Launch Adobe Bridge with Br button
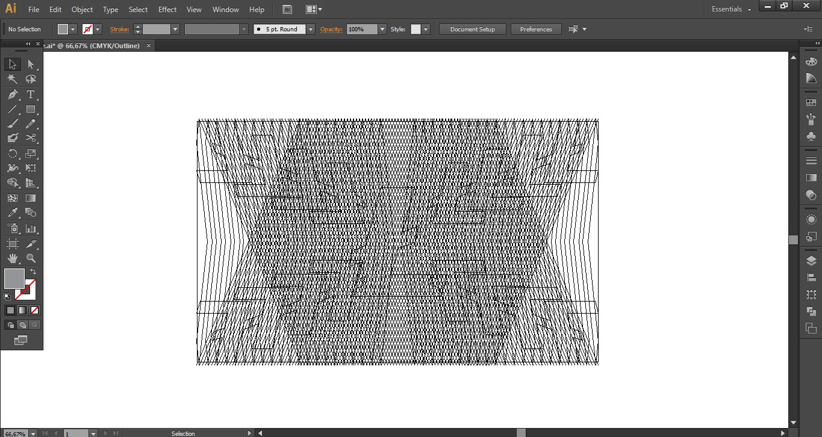The height and width of the screenshot is (437, 822). (x=287, y=10)
